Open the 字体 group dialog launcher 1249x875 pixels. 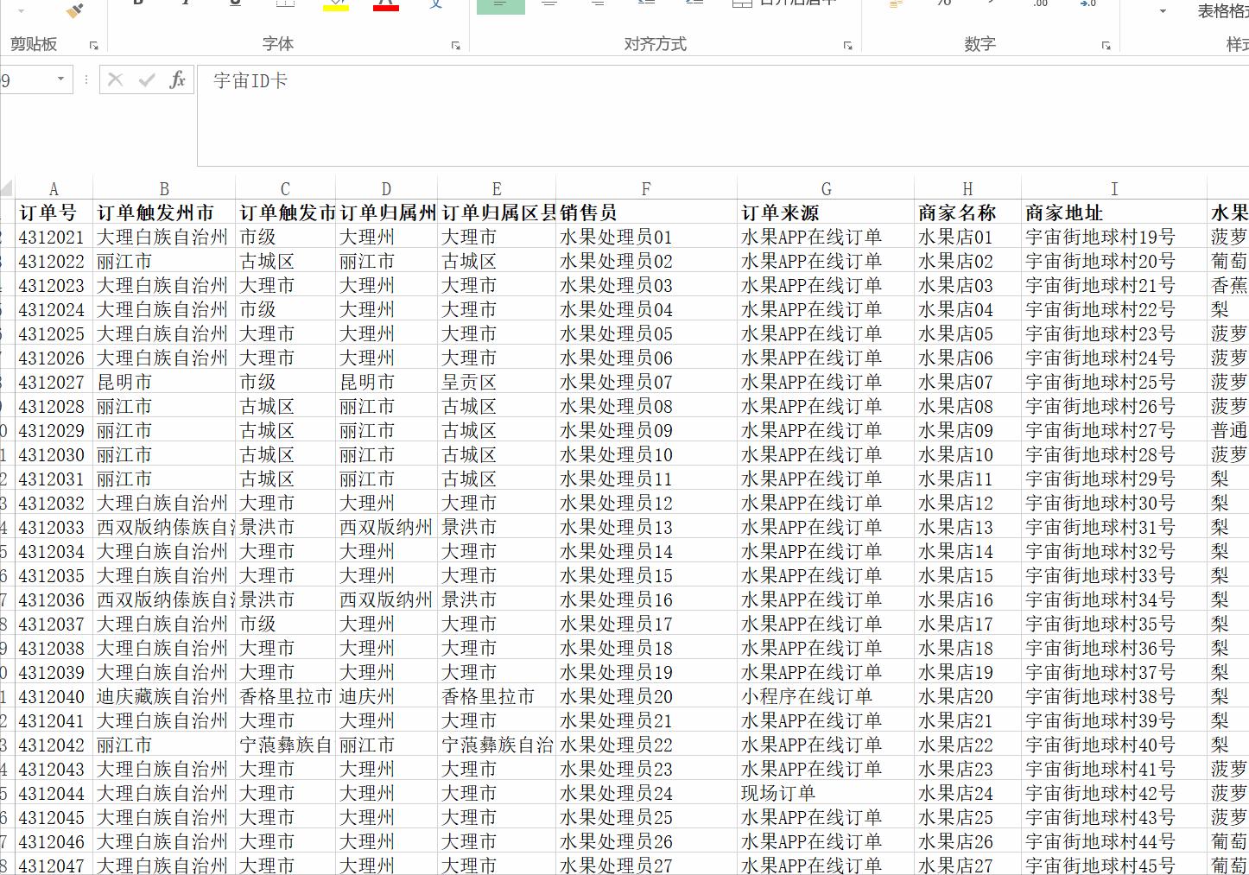455,45
